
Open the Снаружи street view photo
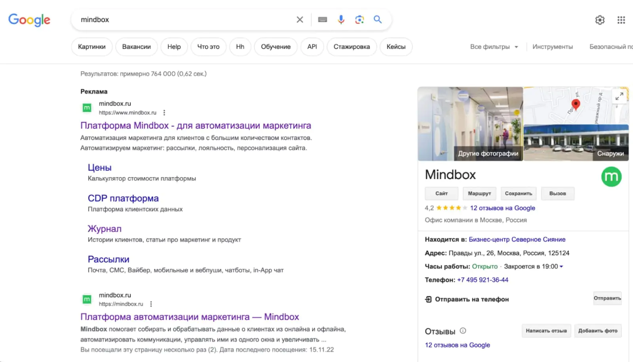[576, 143]
